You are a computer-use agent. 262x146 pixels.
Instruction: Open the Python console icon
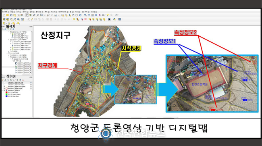[x=114, y=19]
